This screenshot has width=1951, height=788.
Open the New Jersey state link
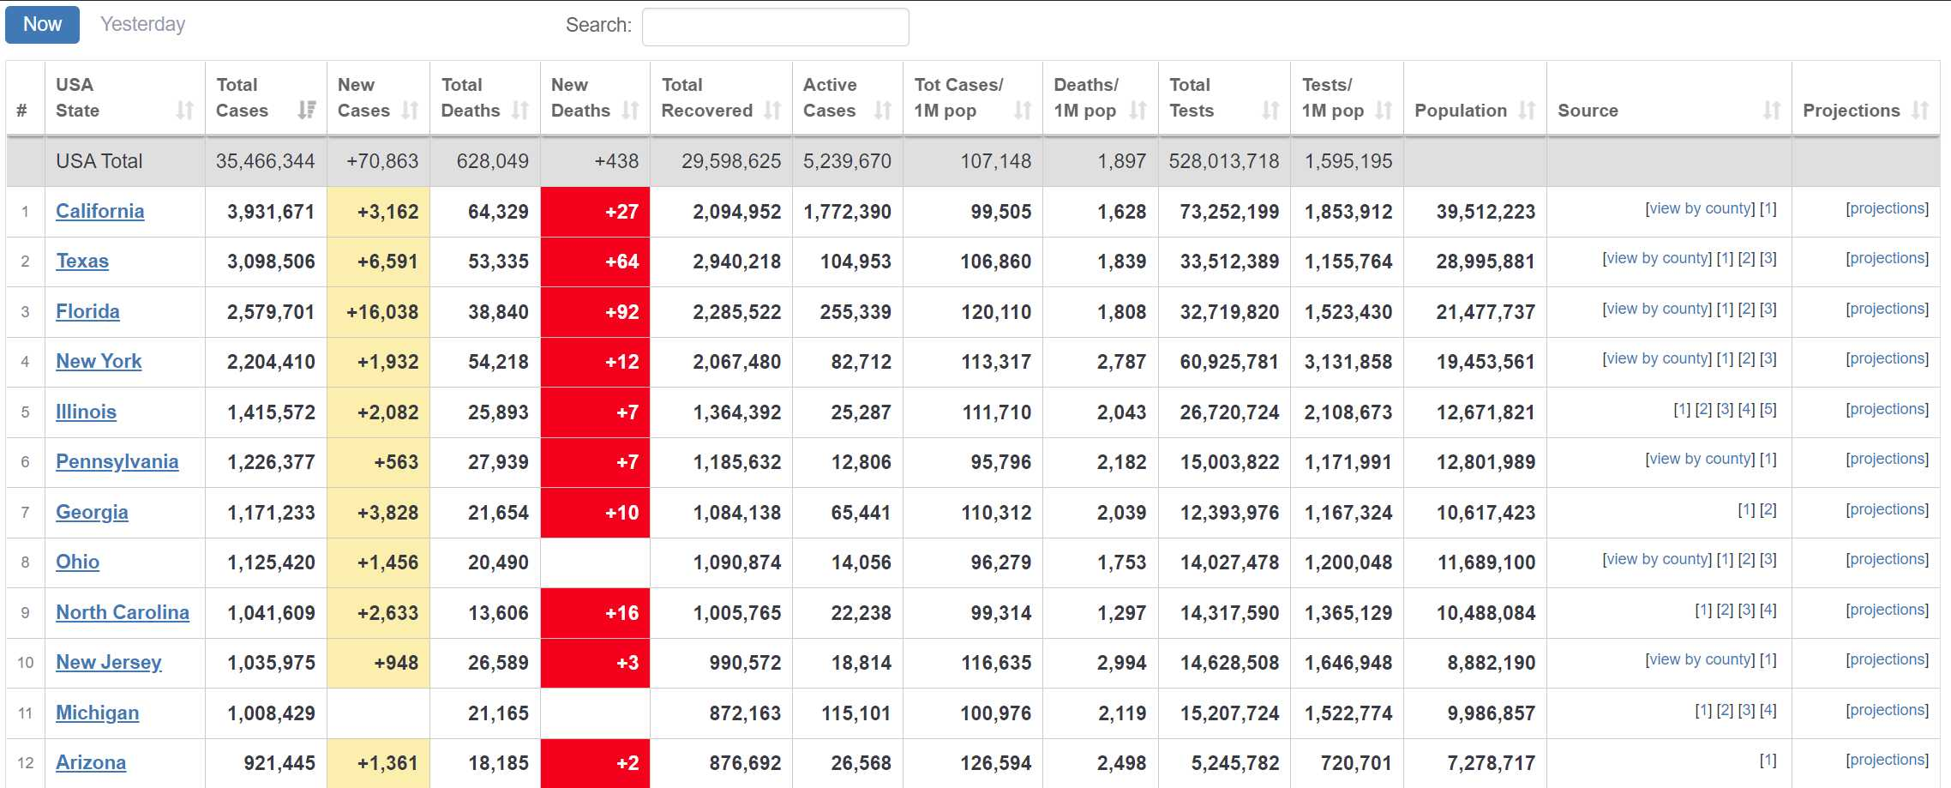108,662
